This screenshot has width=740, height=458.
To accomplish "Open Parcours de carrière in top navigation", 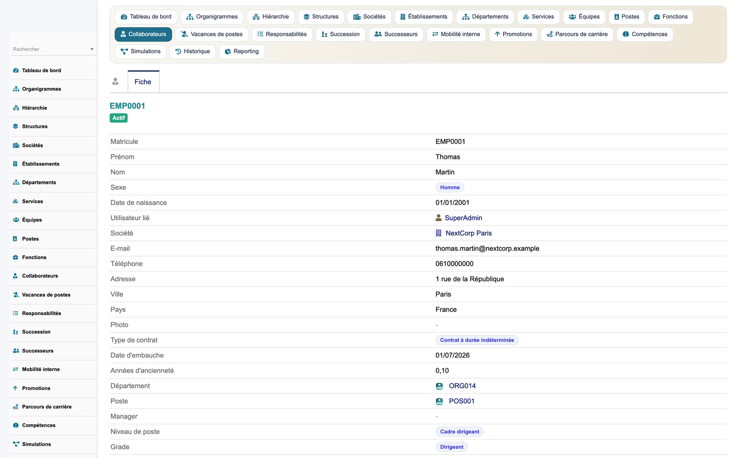I will click(x=577, y=34).
